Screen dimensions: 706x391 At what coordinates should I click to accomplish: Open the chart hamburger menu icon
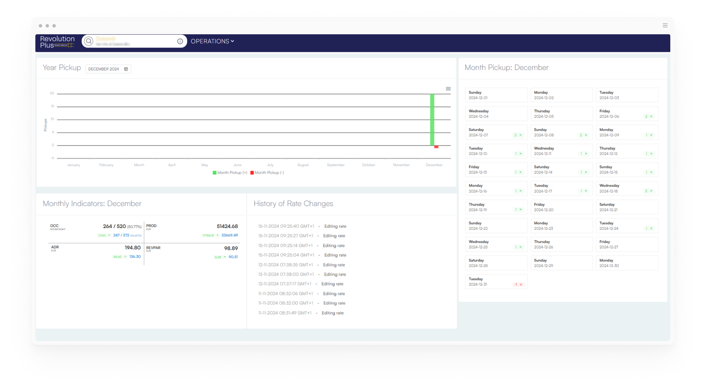[448, 89]
